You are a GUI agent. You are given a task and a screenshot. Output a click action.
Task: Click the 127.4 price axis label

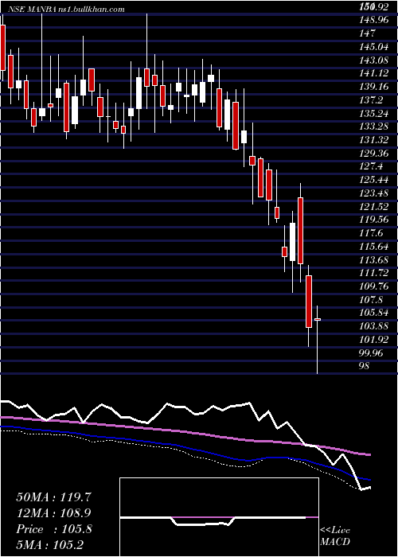tap(371, 166)
